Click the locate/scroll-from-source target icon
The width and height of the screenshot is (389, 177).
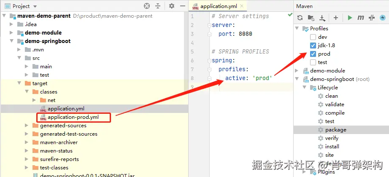[147, 6]
